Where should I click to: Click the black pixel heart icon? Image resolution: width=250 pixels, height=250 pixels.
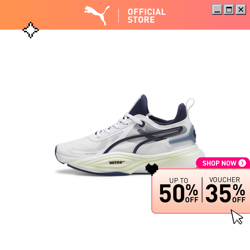click(x=152, y=169)
